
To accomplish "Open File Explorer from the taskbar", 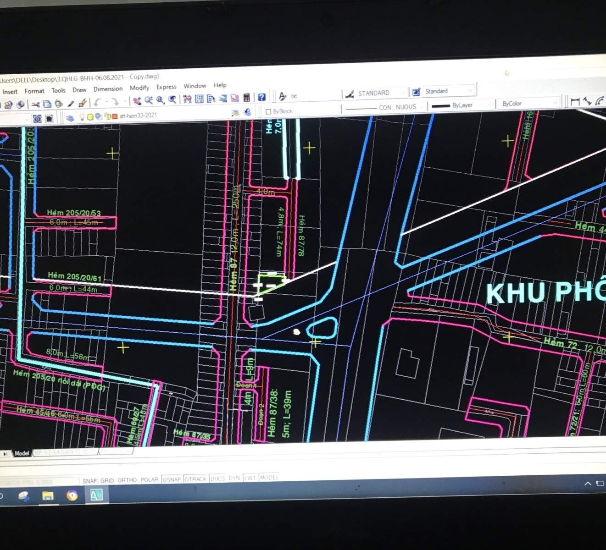I will point(48,496).
